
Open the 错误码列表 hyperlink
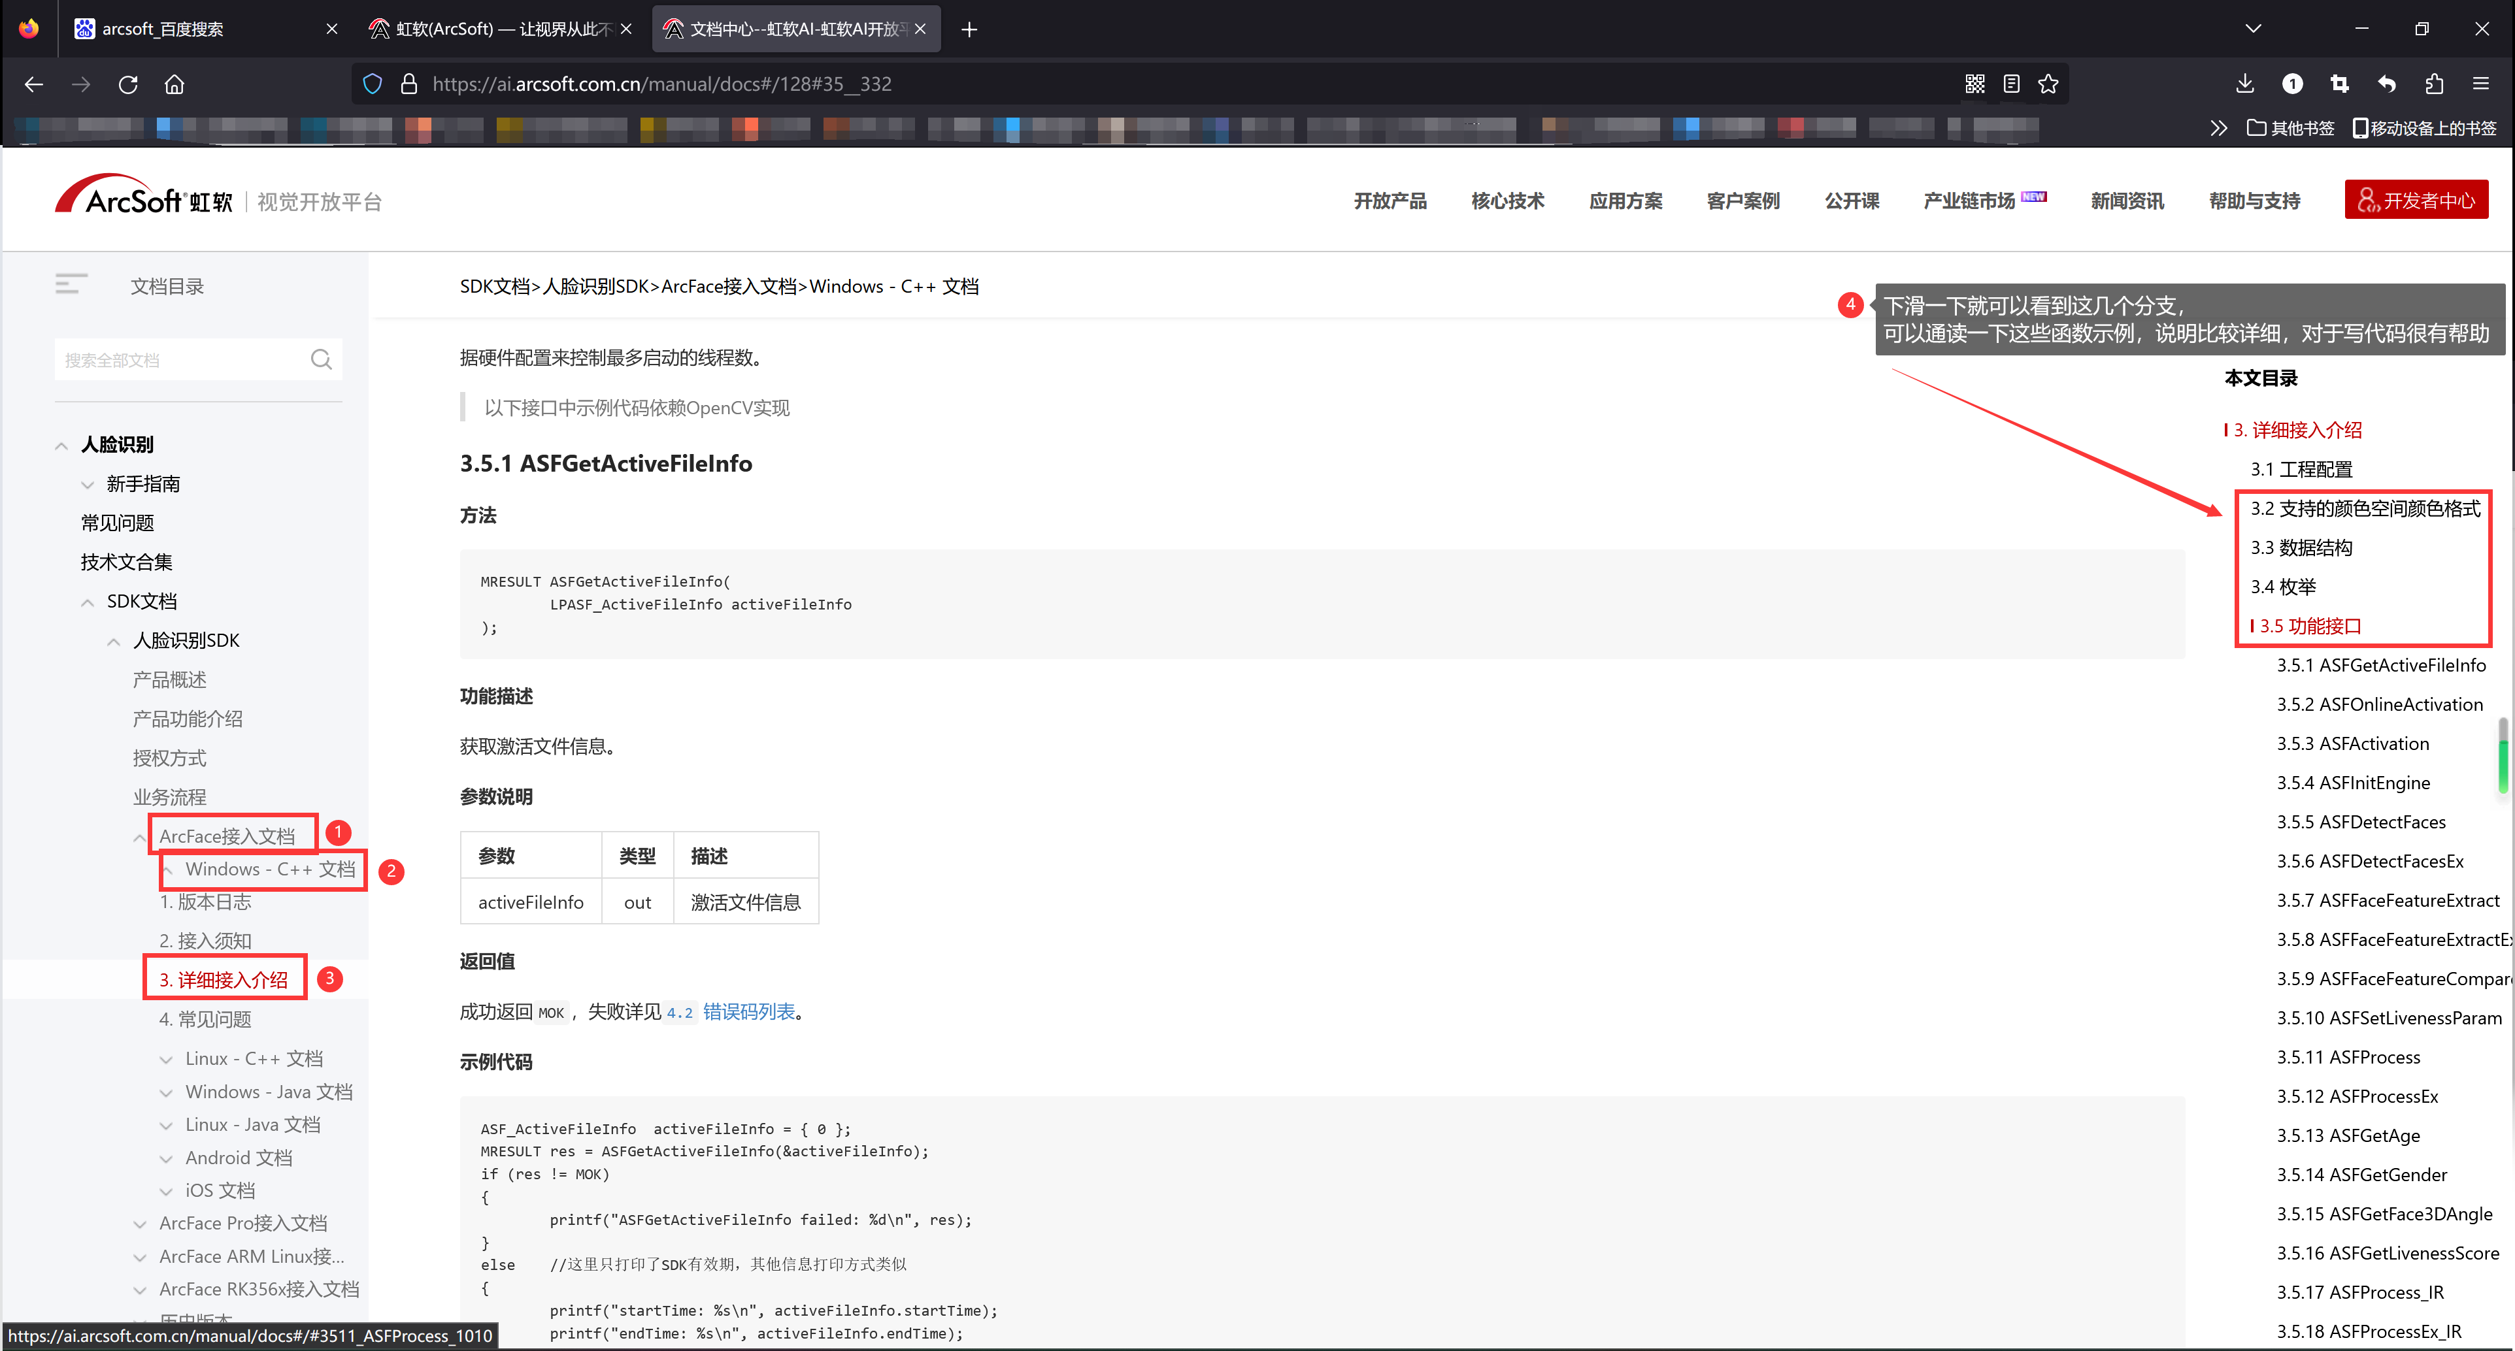(x=748, y=1011)
